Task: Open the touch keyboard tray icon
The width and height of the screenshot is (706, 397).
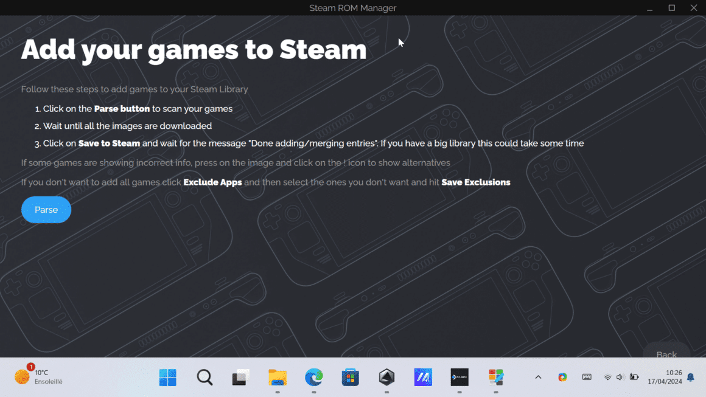Action: [x=587, y=377]
